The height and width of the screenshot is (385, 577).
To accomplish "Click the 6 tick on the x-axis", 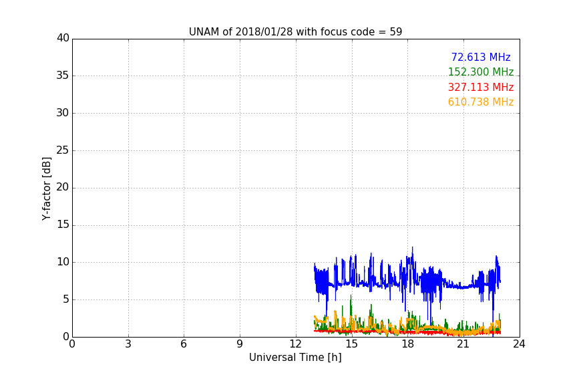I will (x=184, y=344).
